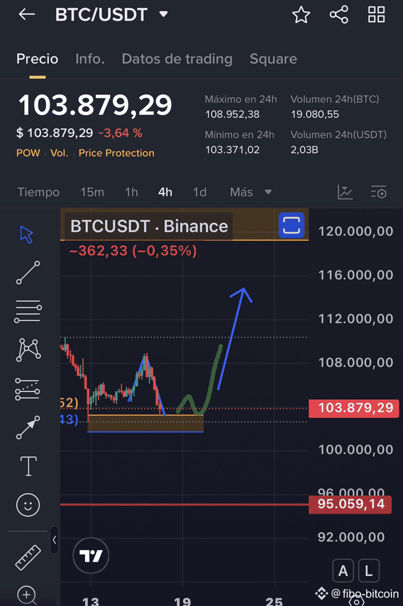The height and width of the screenshot is (606, 403).
Task: Toggle log scale with the L button
Action: point(368,570)
